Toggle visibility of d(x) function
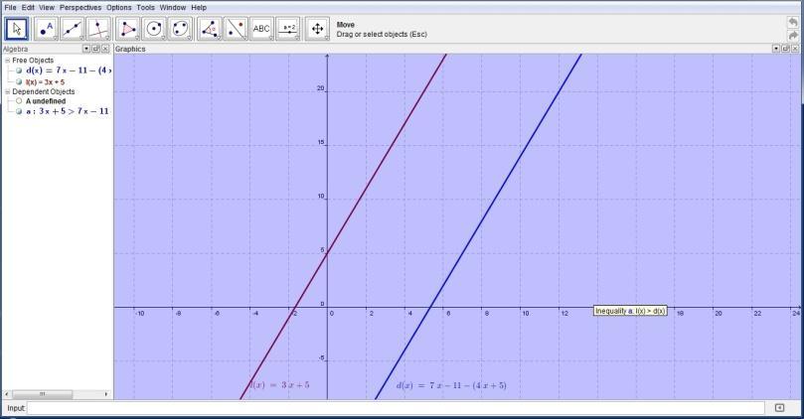 [19, 70]
